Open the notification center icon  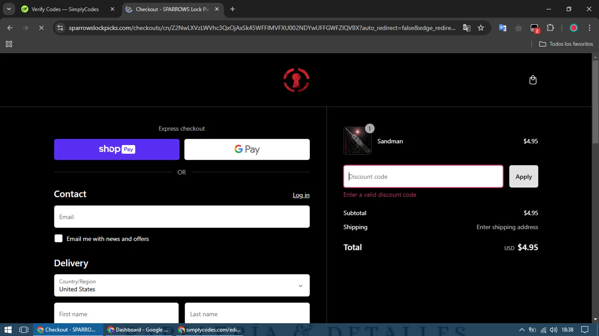tap(585, 330)
